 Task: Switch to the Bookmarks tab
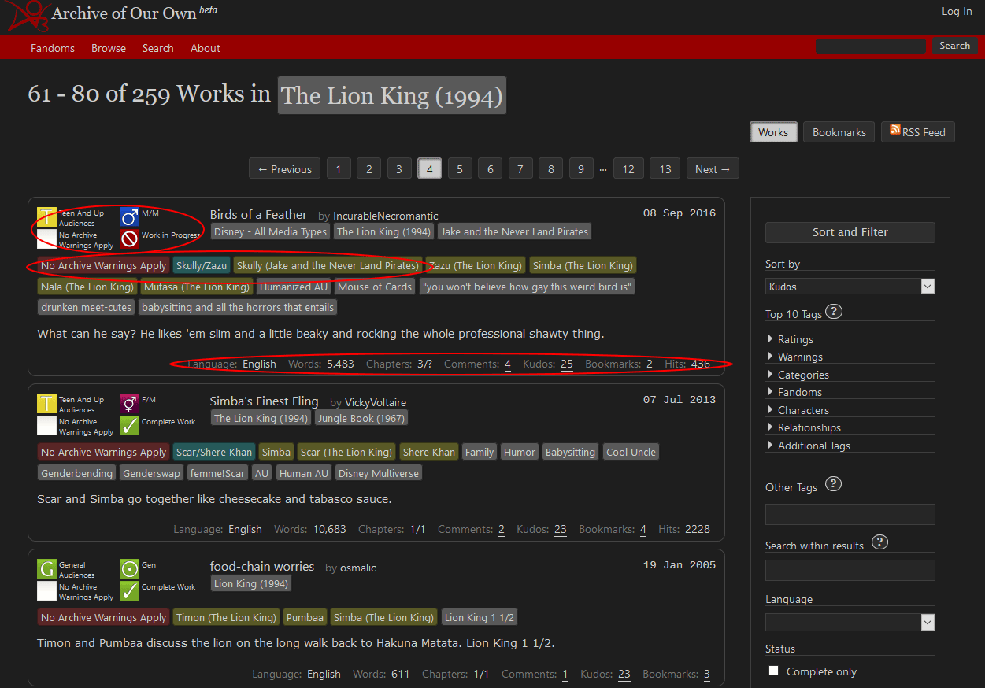(839, 132)
